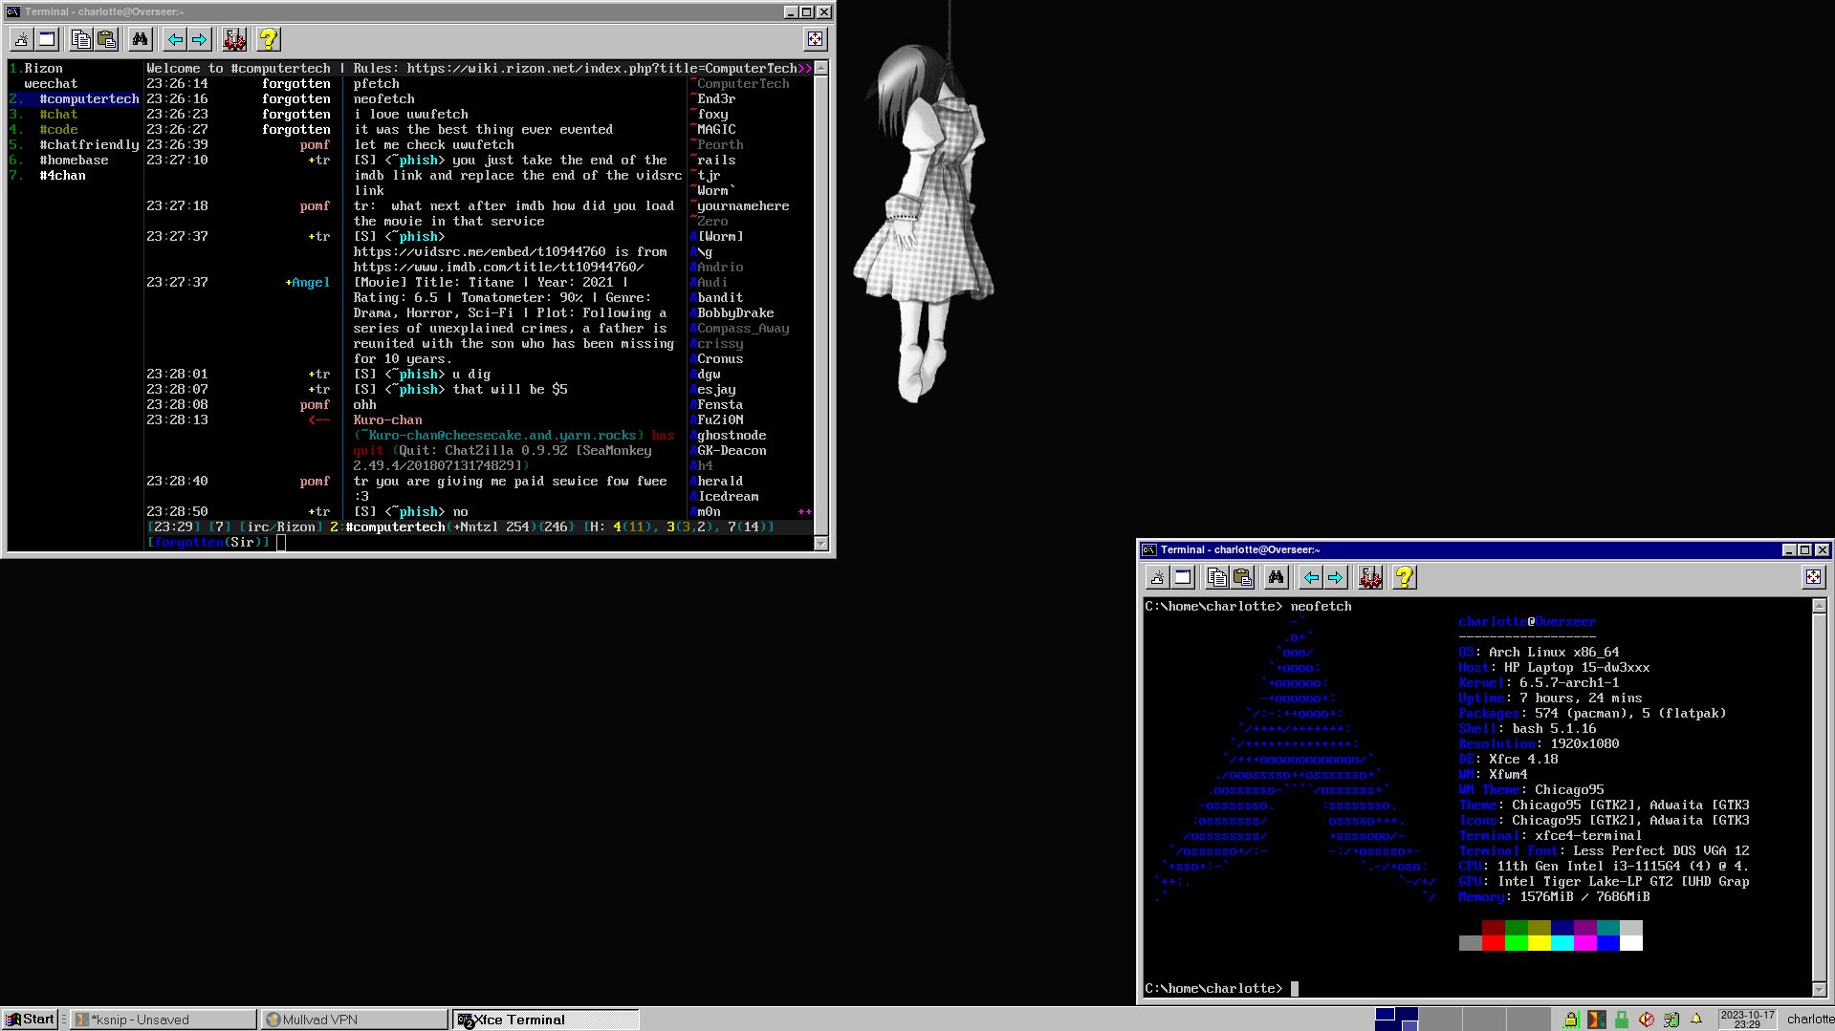Click the paste clipboard icon in the neofetch terminal toolbar
Image resolution: width=1835 pixels, height=1031 pixels.
pos(1242,577)
